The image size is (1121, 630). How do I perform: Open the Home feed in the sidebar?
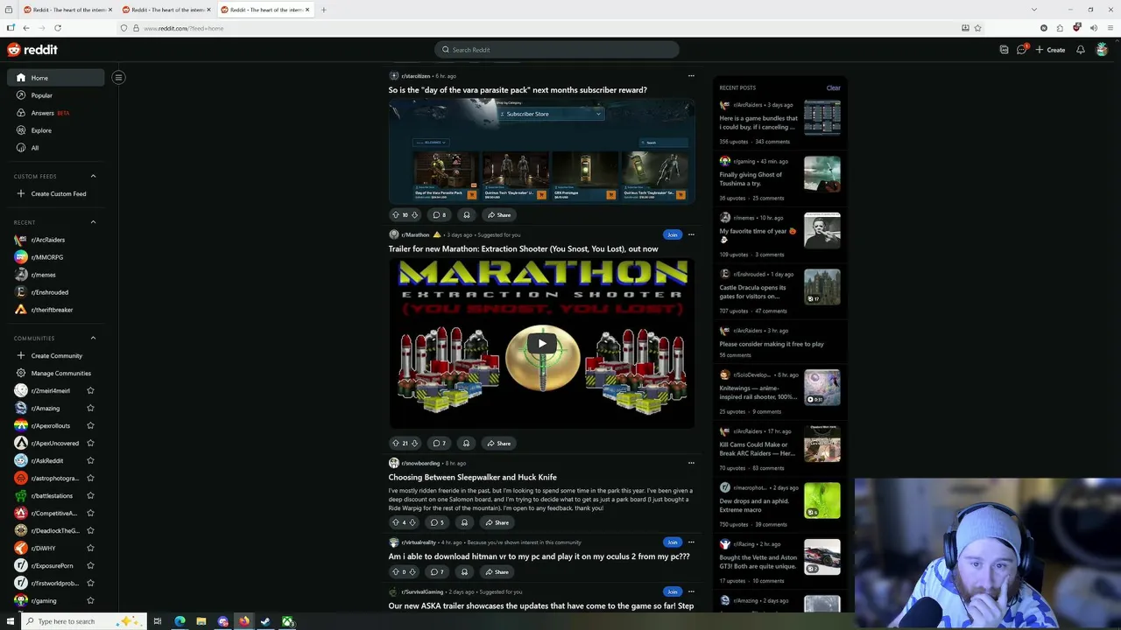pyautogui.click(x=56, y=78)
